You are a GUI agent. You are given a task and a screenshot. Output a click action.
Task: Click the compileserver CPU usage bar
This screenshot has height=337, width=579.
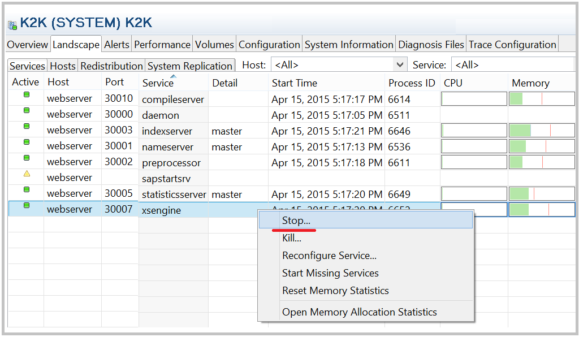474,99
